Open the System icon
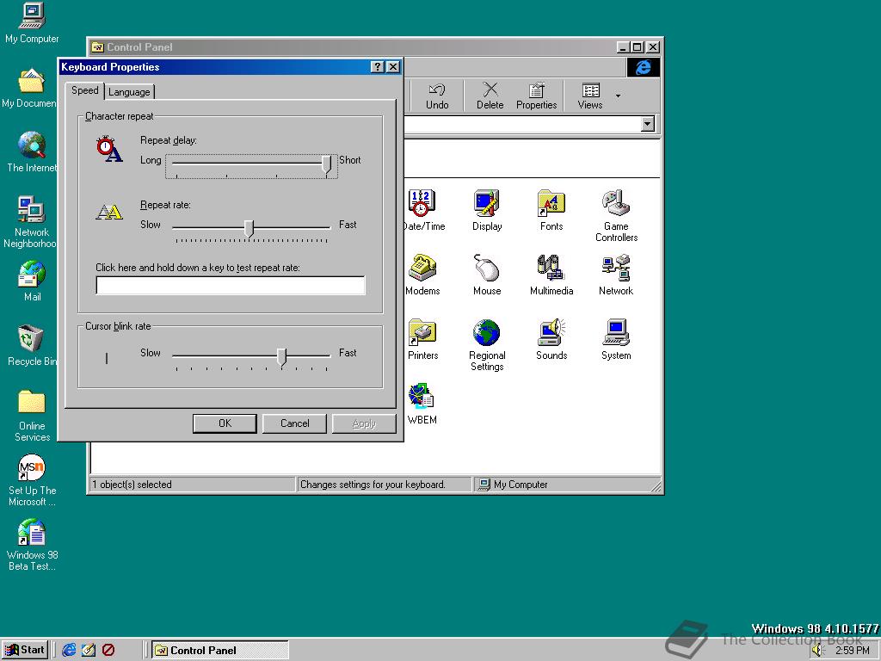881x661 pixels. click(x=616, y=333)
